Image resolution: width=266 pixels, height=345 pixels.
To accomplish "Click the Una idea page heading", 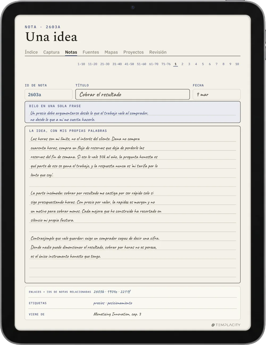I will pyautogui.click(x=51, y=37).
